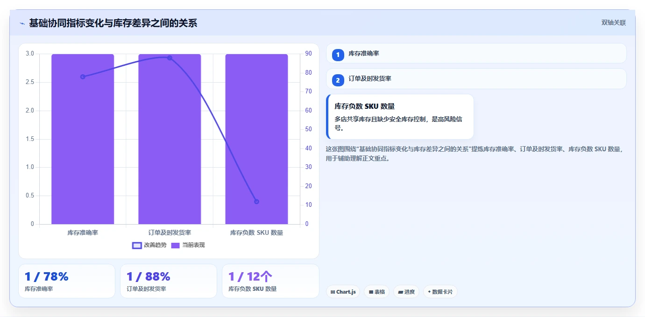Viewport: 645px width, 317px height.
Task: Click the line point at the peak
Action: pyautogui.click(x=170, y=58)
